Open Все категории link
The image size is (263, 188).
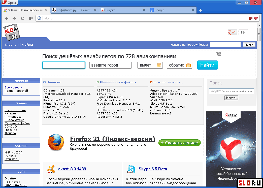tap(15, 110)
